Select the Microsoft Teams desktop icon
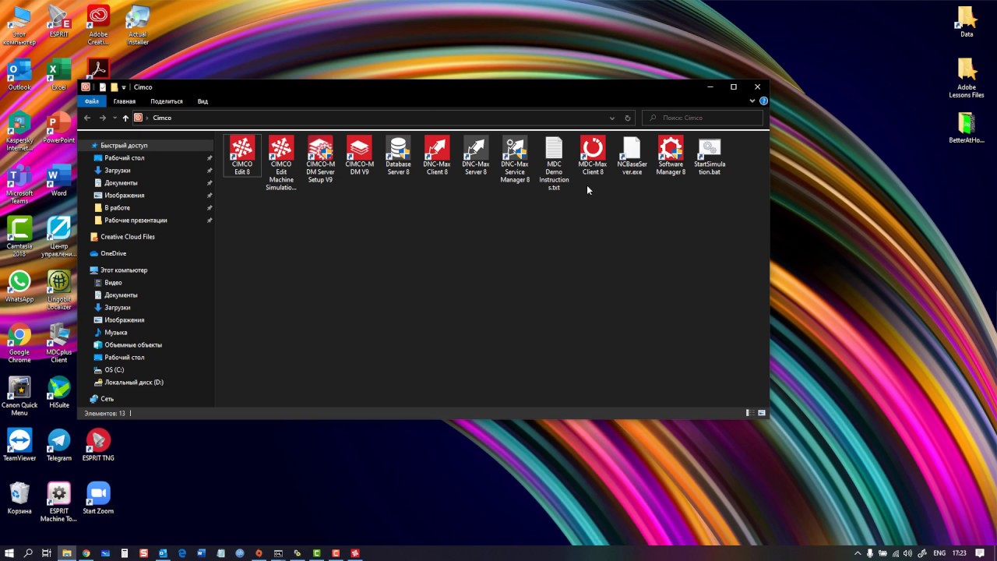The width and height of the screenshot is (997, 561). [19, 184]
